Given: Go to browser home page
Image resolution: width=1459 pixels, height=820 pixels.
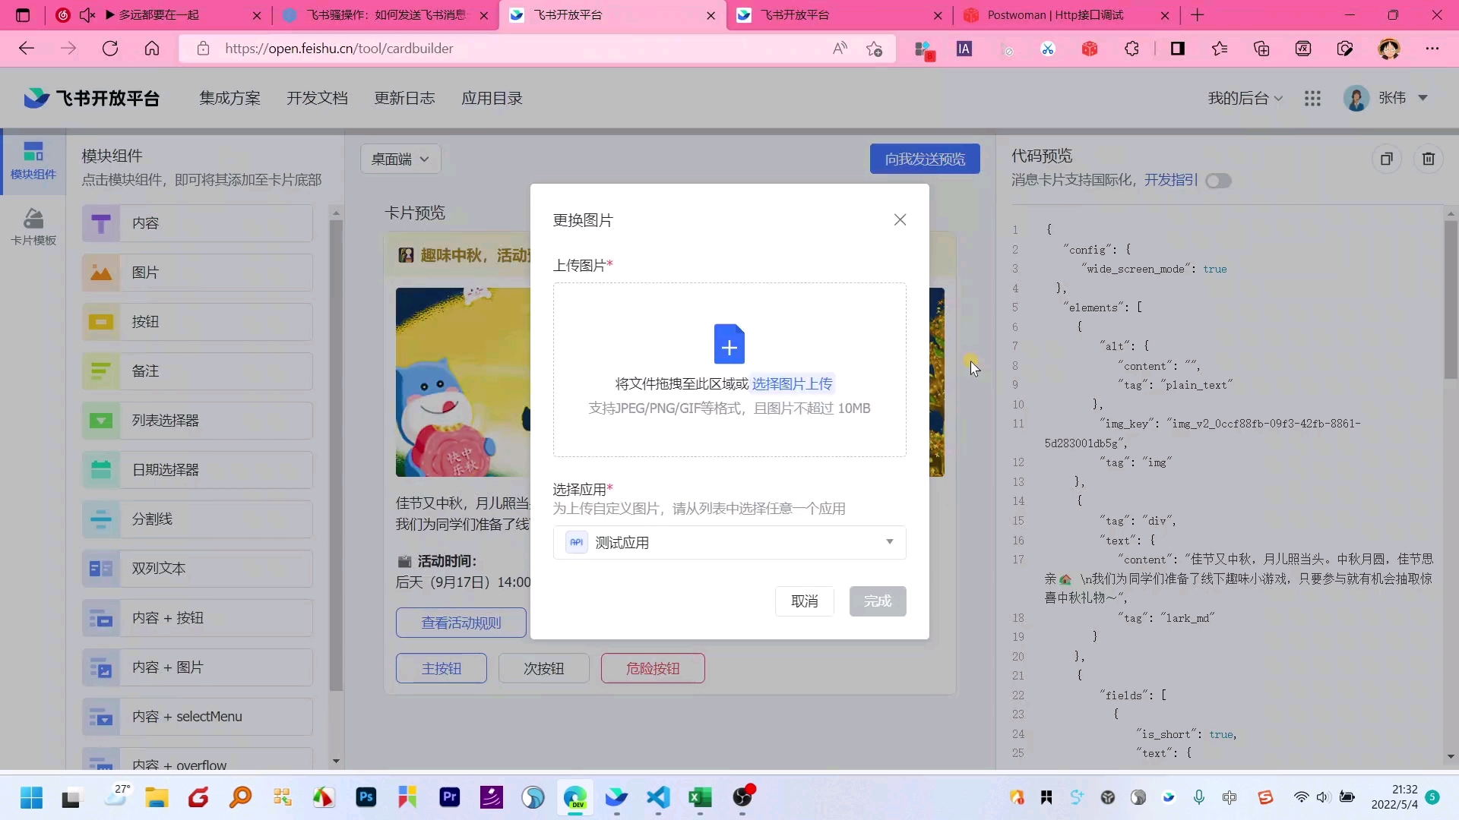Looking at the screenshot, I should point(152,49).
